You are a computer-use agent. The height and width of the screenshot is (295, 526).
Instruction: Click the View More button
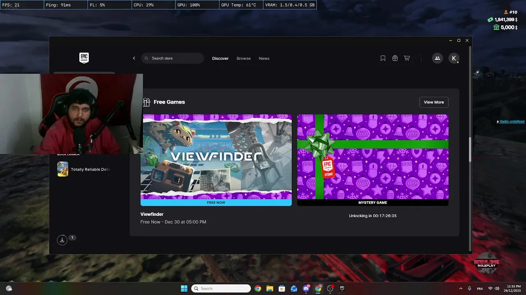click(x=434, y=102)
